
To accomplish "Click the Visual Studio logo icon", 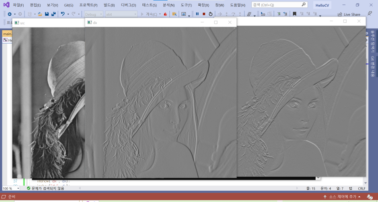I will click(x=6, y=5).
